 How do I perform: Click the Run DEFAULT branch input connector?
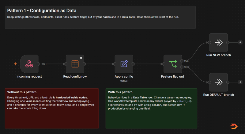pyautogui.click(x=209, y=82)
